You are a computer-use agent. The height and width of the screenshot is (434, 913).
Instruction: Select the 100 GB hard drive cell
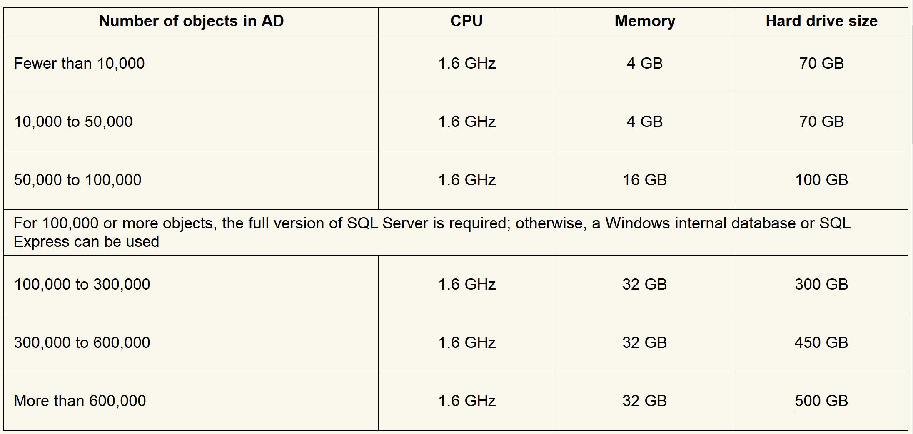click(821, 180)
